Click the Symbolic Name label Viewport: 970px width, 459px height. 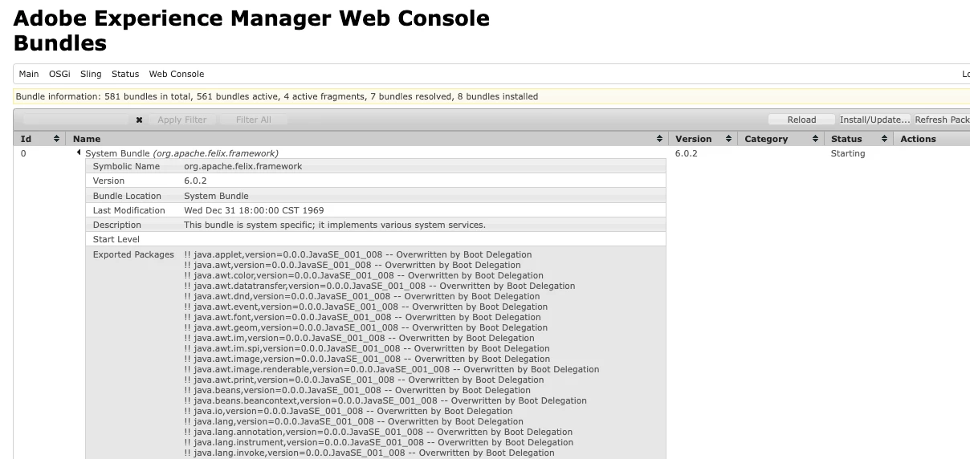[126, 166]
